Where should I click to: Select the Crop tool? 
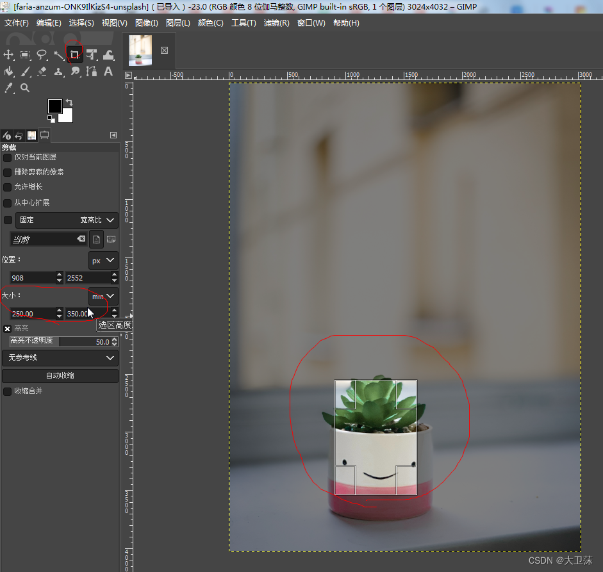pos(74,54)
